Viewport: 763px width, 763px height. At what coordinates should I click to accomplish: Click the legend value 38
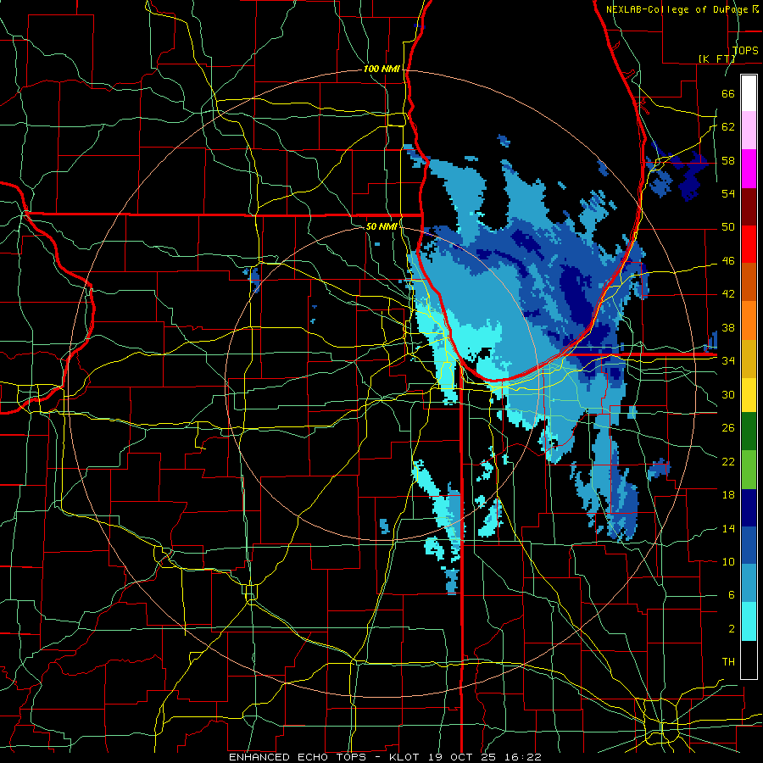click(x=728, y=327)
